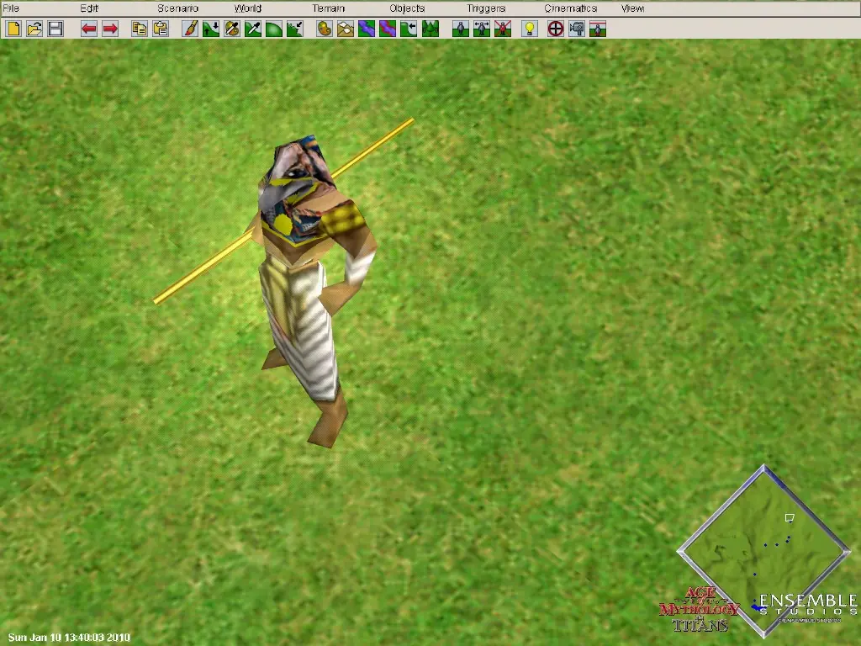Select the rough terrain with arrow tool
The image size is (861, 646).
294,29
